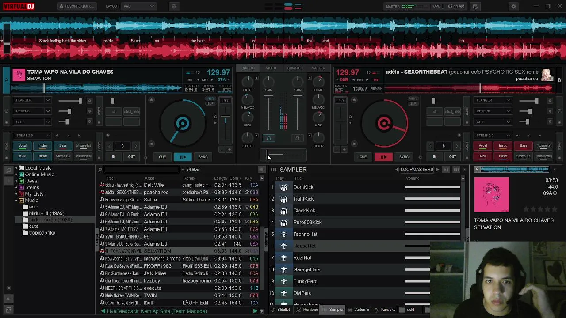Enable Slip mode on deck B
This screenshot has height=318, width=566.
coord(413,104)
